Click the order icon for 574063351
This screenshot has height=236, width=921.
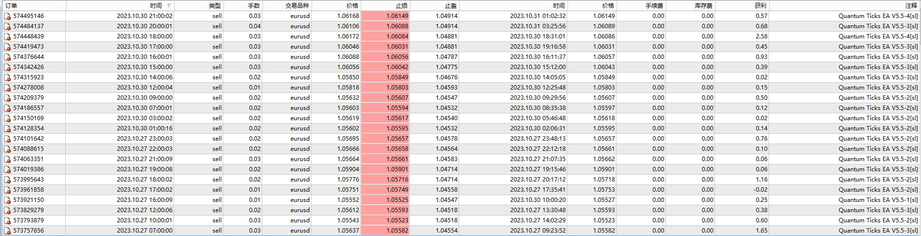pos(7,159)
